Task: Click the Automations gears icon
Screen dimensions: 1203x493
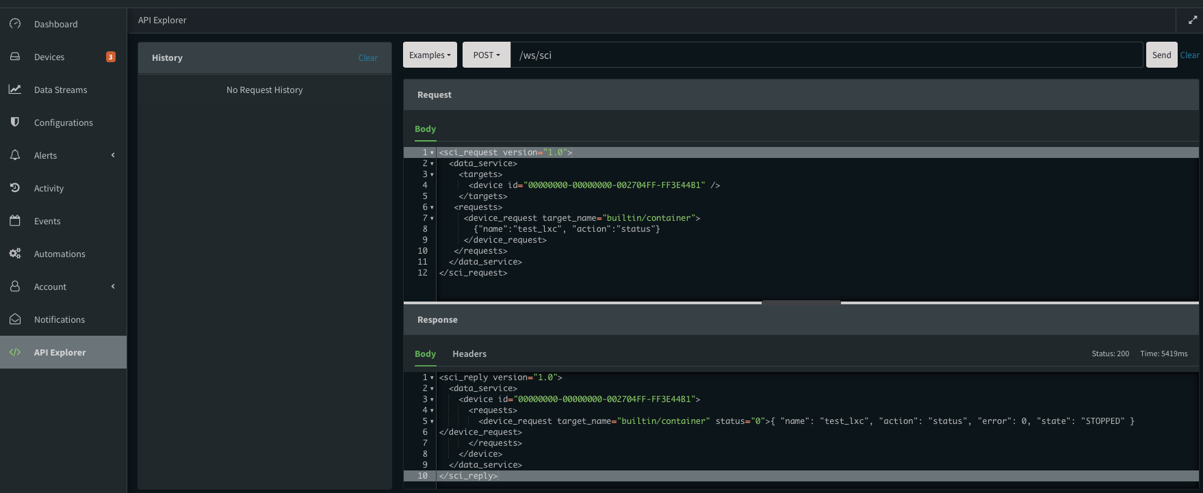Action: 15,254
